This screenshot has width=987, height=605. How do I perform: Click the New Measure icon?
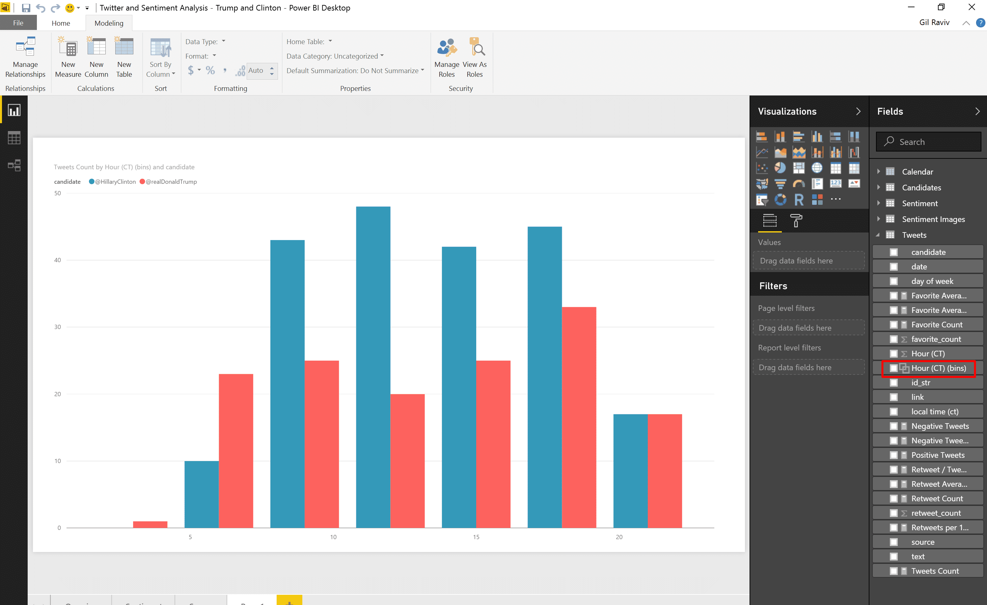pos(68,47)
